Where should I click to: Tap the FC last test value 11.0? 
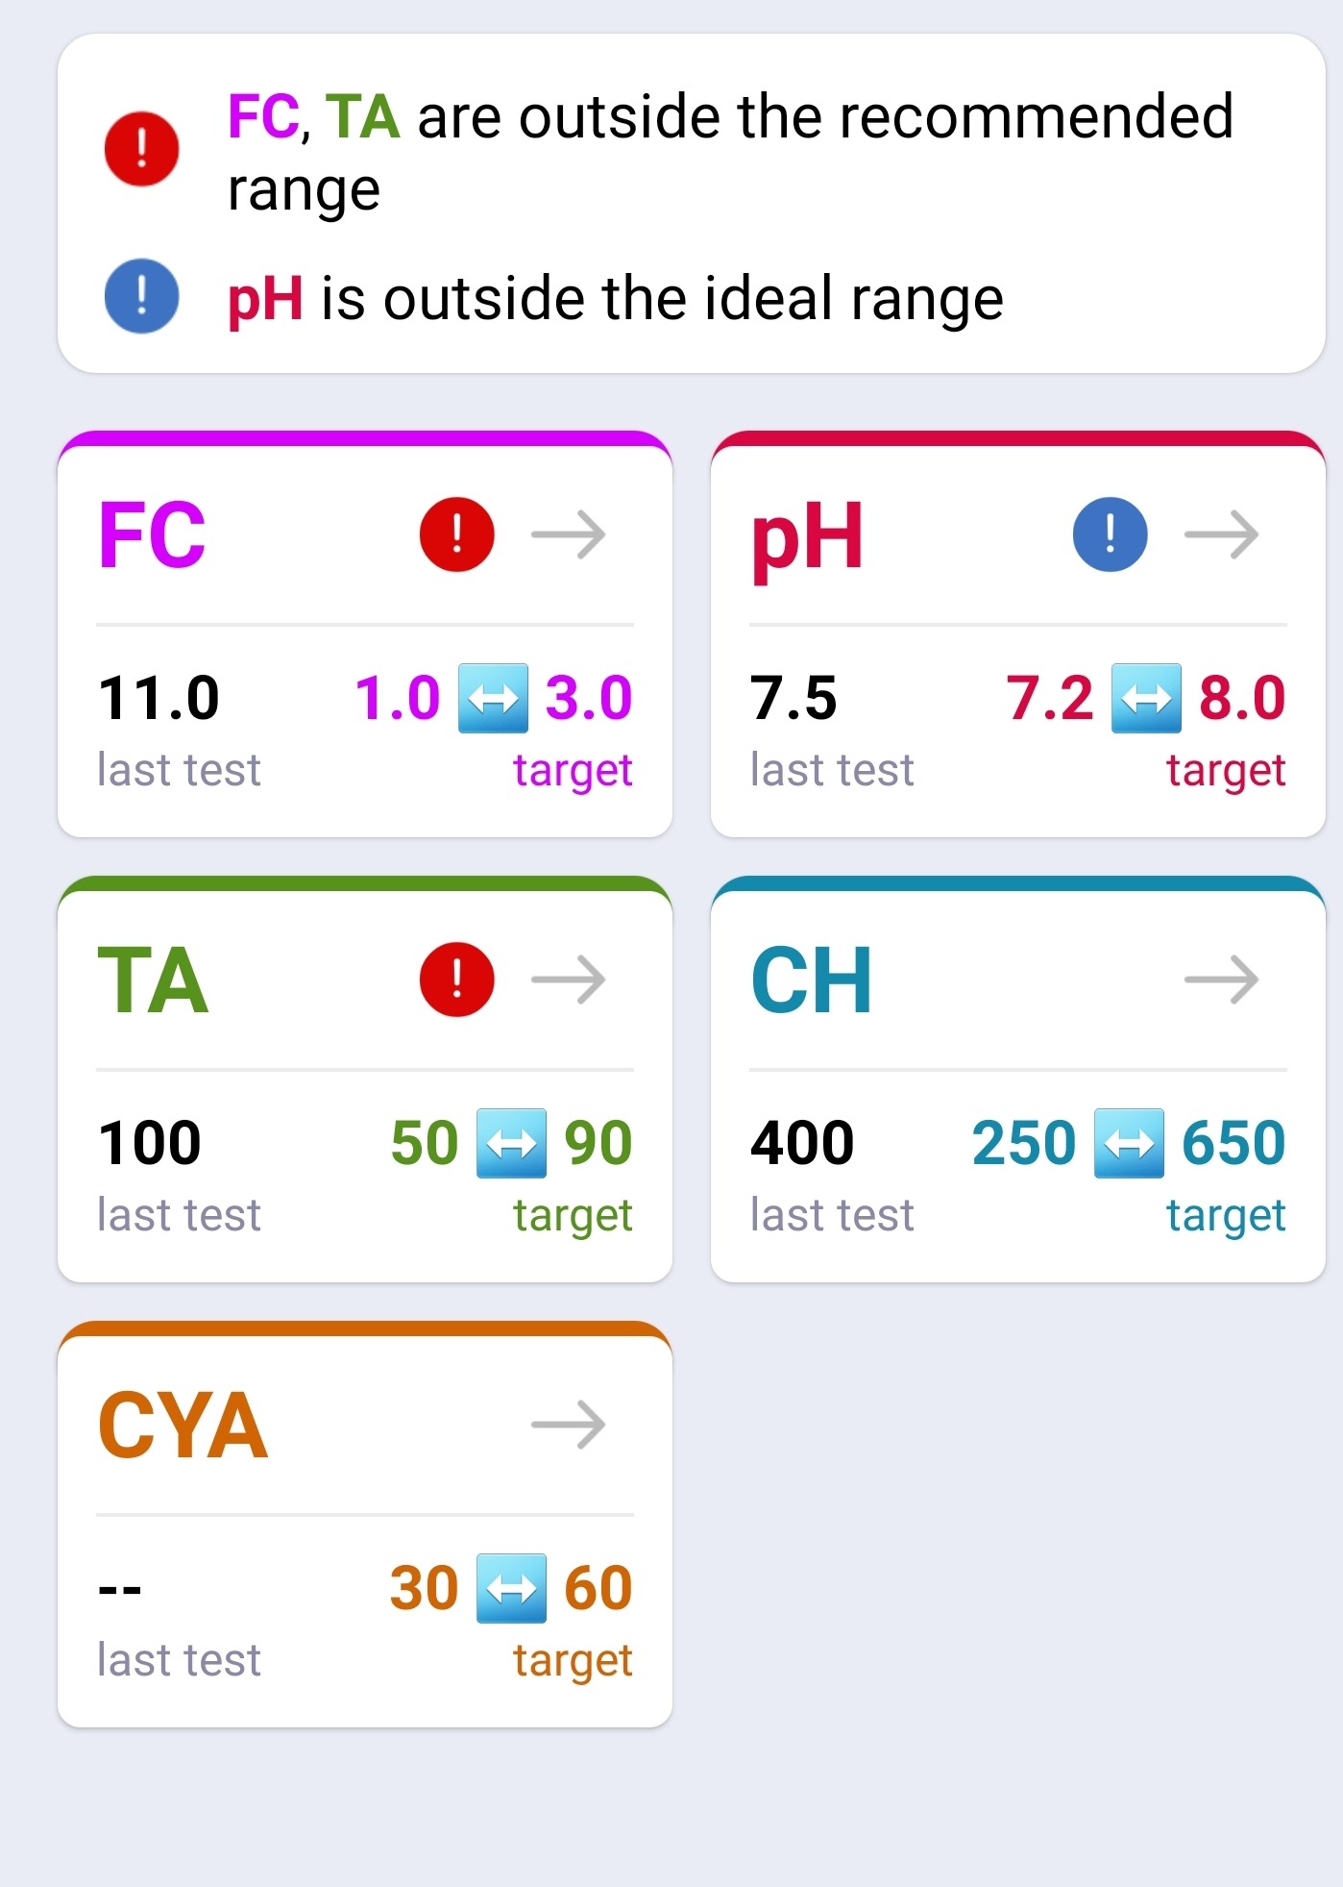coord(159,698)
